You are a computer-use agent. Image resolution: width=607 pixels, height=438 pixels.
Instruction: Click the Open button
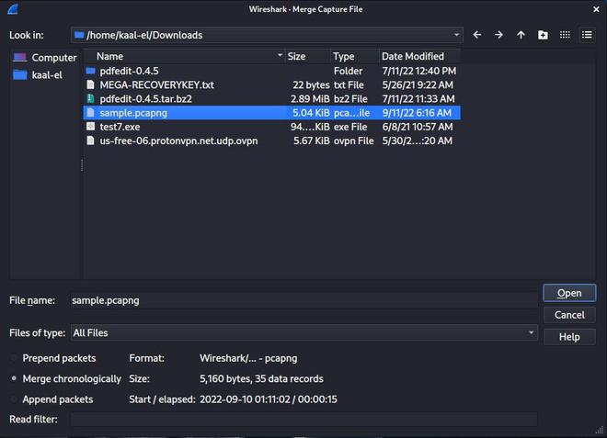click(569, 293)
